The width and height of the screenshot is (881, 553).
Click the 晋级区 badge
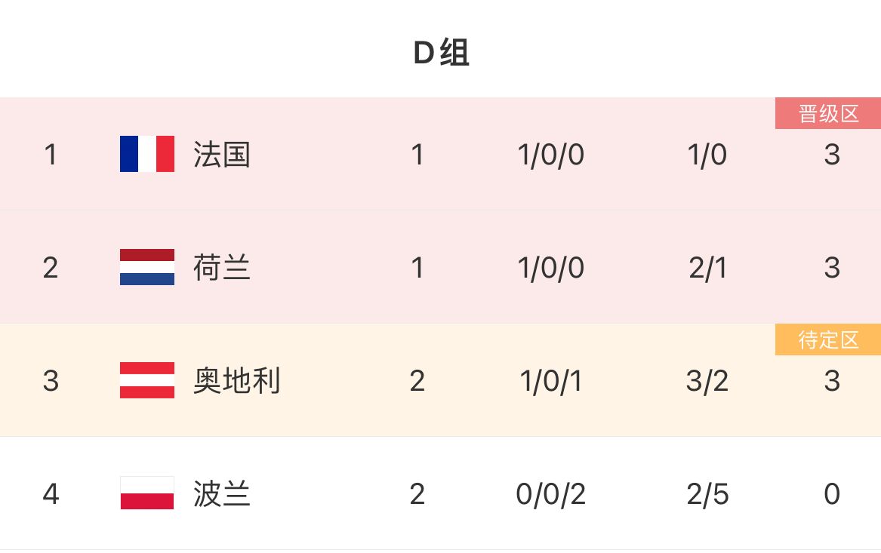828,114
